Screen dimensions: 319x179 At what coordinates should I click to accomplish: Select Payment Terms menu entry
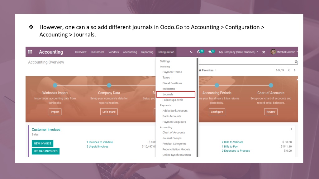(x=172, y=72)
